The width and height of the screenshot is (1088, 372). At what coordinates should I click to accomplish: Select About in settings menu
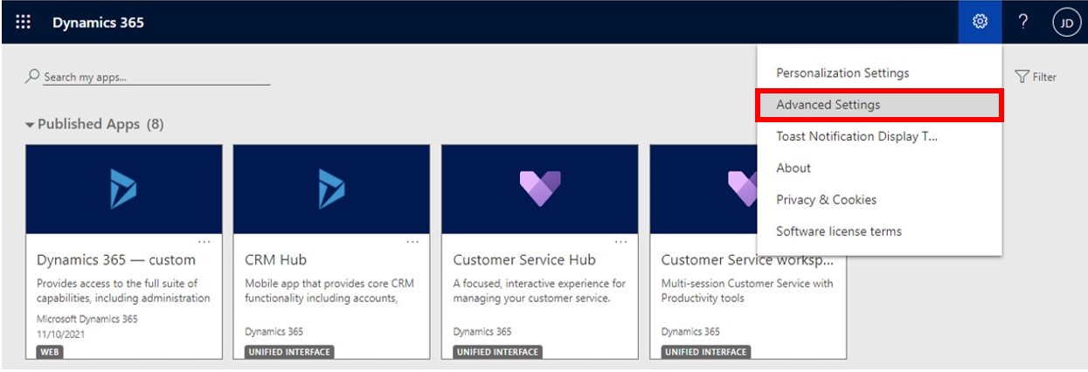[x=793, y=168]
